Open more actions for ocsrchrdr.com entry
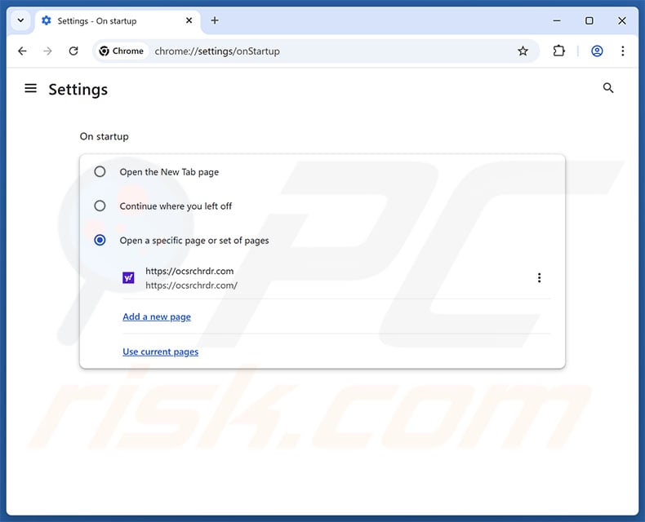Screen dimensions: 645x522 [x=539, y=278]
